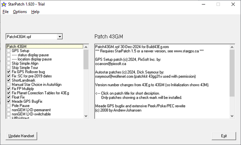
Task: Tick the status display pause checkbox
Action: (x=9, y=55)
